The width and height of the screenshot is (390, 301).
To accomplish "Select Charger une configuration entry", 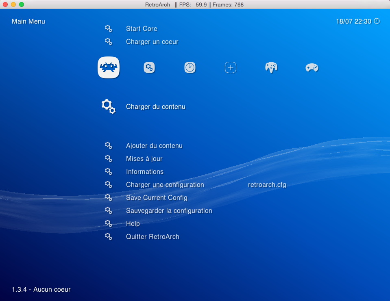I will (165, 185).
